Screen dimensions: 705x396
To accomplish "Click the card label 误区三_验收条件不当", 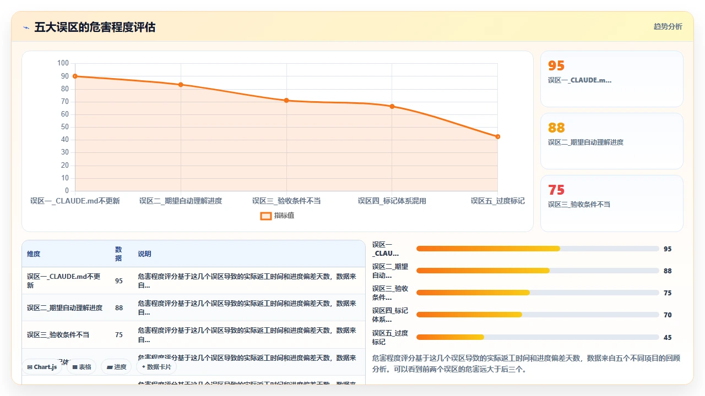I will coord(579,205).
